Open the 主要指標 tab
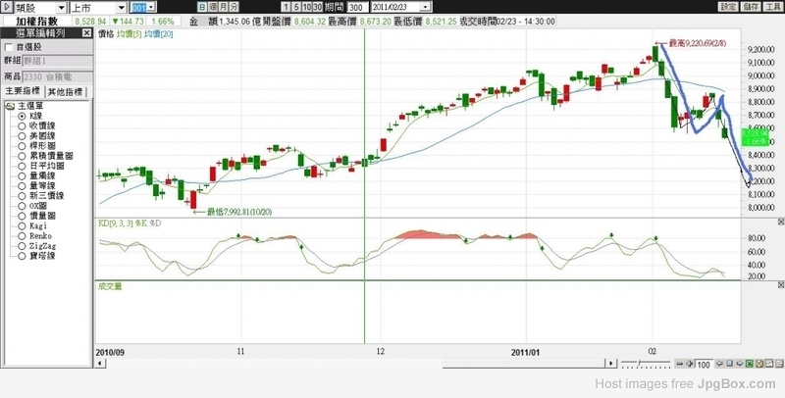Viewport: 785px width, 398px height. [x=24, y=92]
